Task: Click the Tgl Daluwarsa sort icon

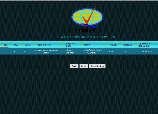Action: click(x=136, y=43)
